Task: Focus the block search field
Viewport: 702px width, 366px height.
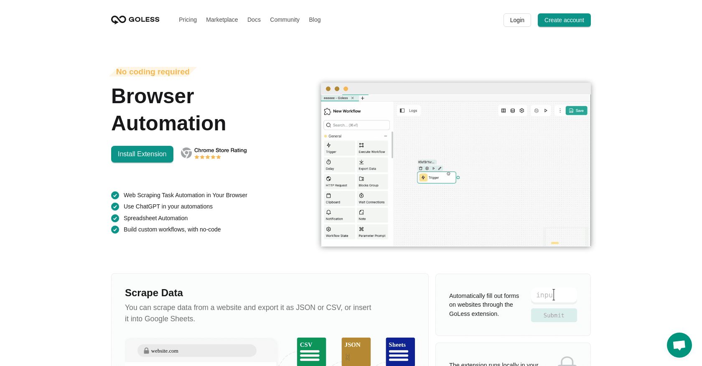Action: [356, 125]
